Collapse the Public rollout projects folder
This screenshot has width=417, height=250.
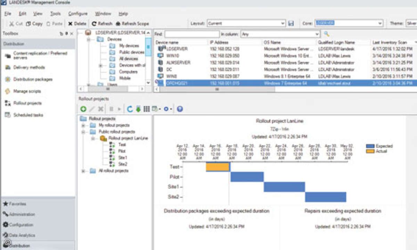83,132
